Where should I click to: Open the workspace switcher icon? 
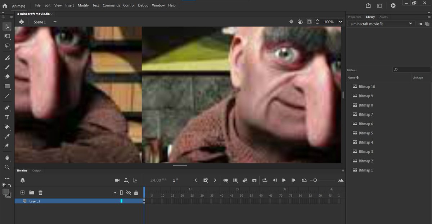click(379, 6)
